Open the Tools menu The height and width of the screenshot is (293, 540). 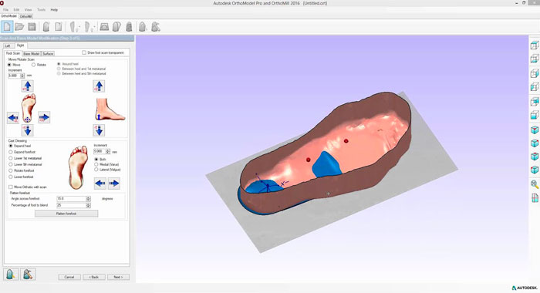coord(42,10)
